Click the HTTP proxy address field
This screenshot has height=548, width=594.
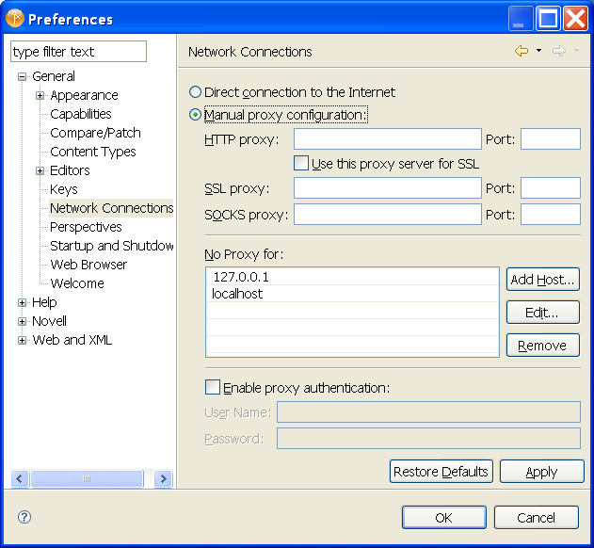pyautogui.click(x=387, y=139)
